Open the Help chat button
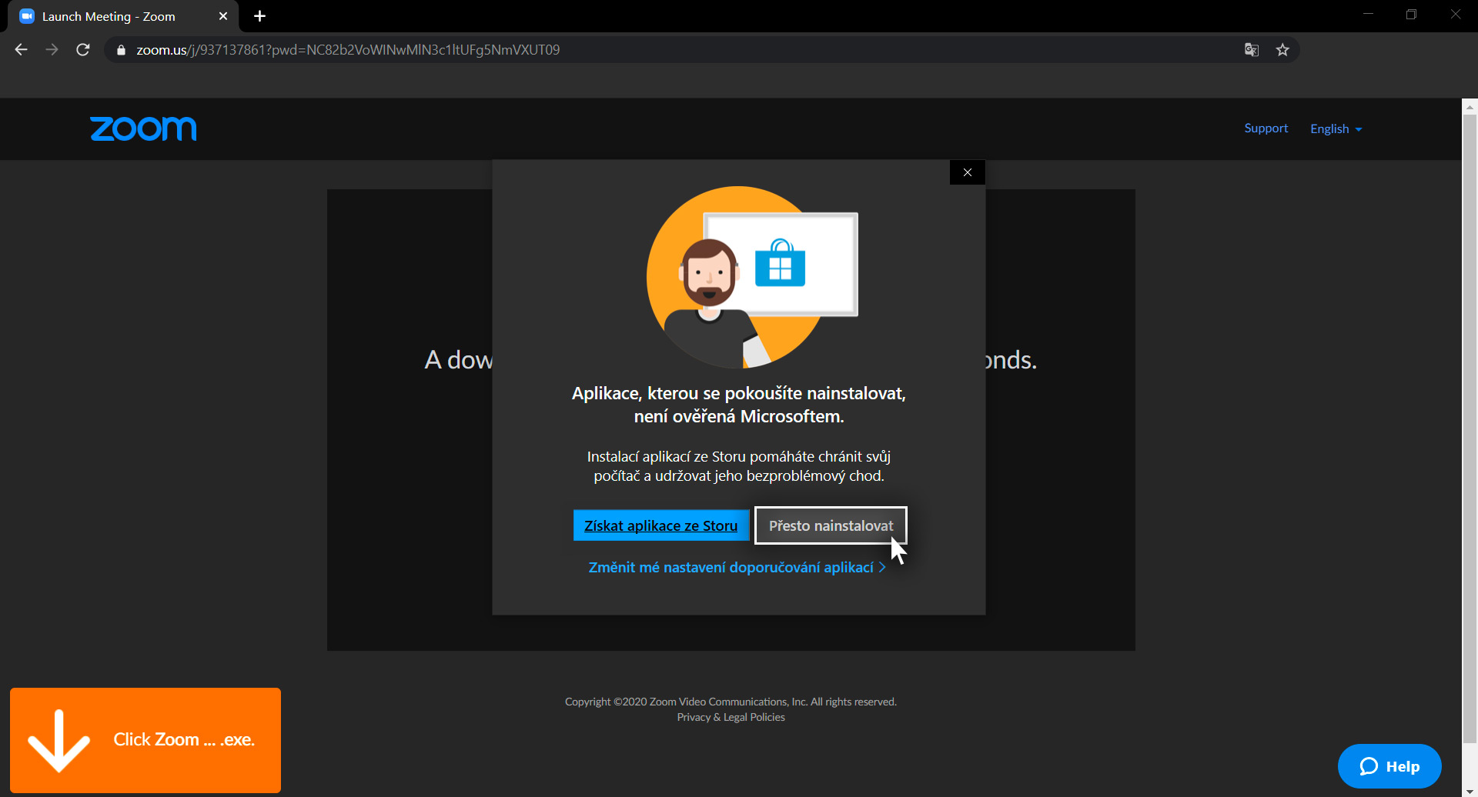The image size is (1478, 797). click(1389, 766)
